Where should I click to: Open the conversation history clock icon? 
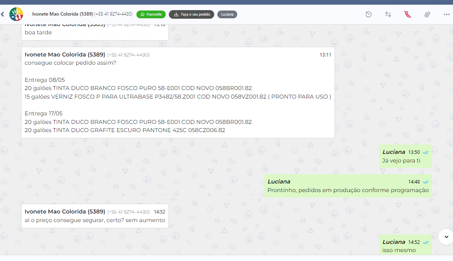(x=368, y=14)
